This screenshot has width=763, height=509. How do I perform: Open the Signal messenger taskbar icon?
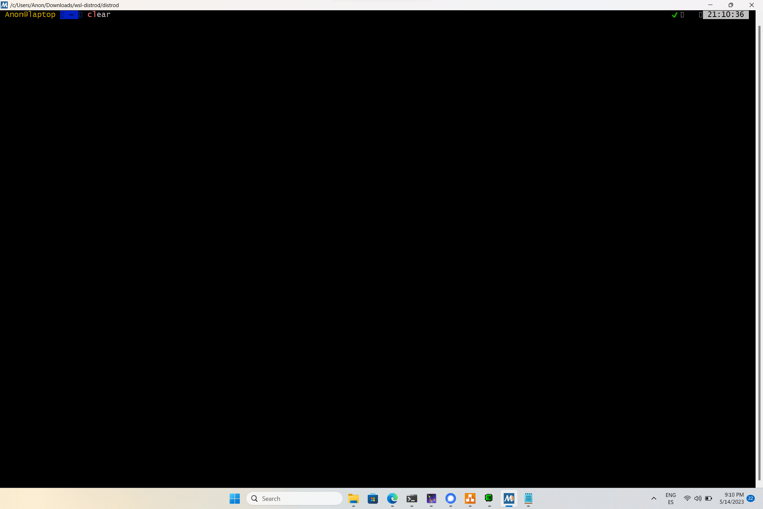[x=451, y=498]
